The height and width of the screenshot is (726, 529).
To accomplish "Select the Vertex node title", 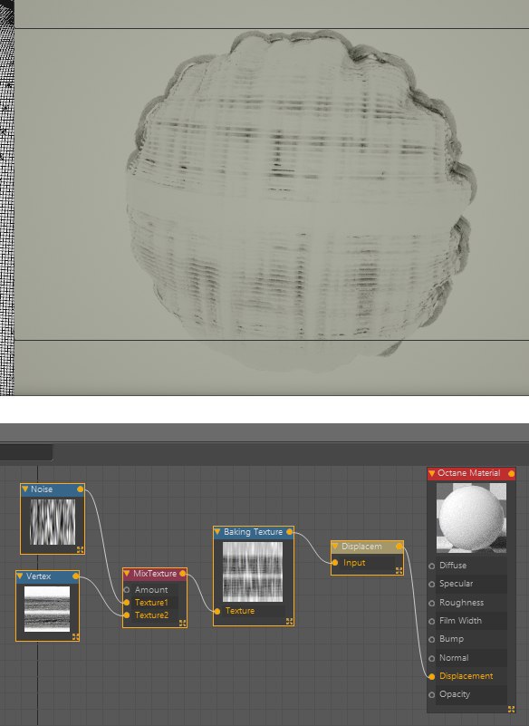I will pyautogui.click(x=38, y=576).
